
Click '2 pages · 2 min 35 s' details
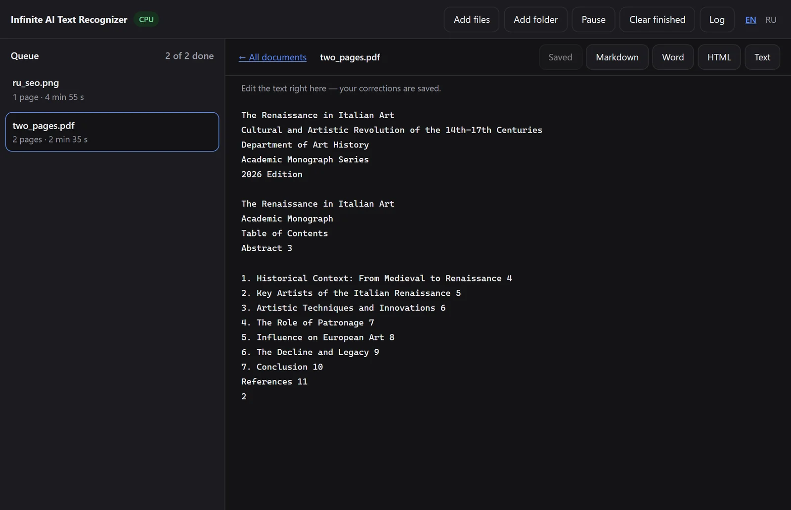point(50,139)
